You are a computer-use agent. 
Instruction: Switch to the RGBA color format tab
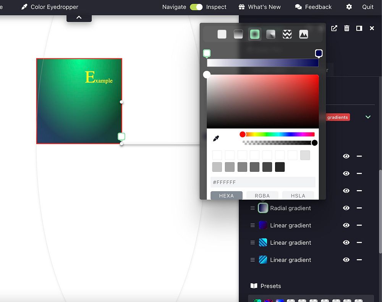[x=262, y=195]
